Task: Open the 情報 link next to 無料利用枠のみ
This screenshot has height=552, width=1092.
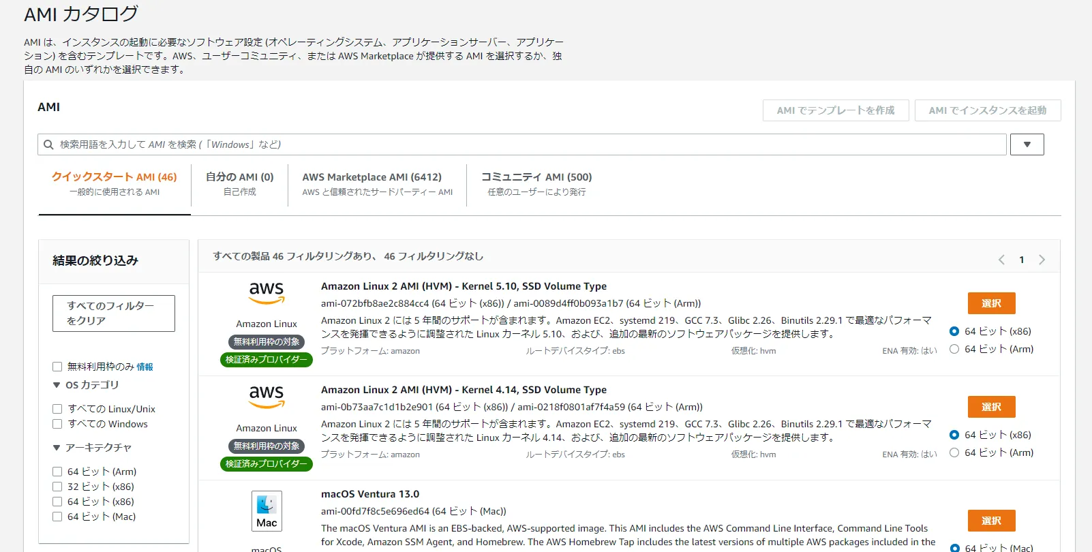Action: coord(145,367)
